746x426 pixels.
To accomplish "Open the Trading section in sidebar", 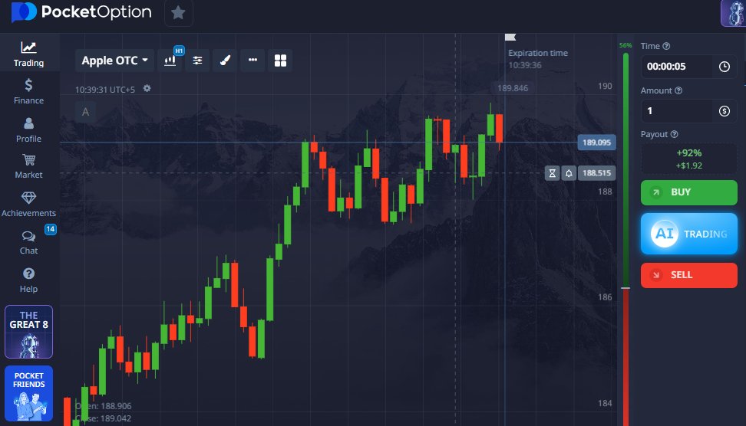I will coord(28,54).
